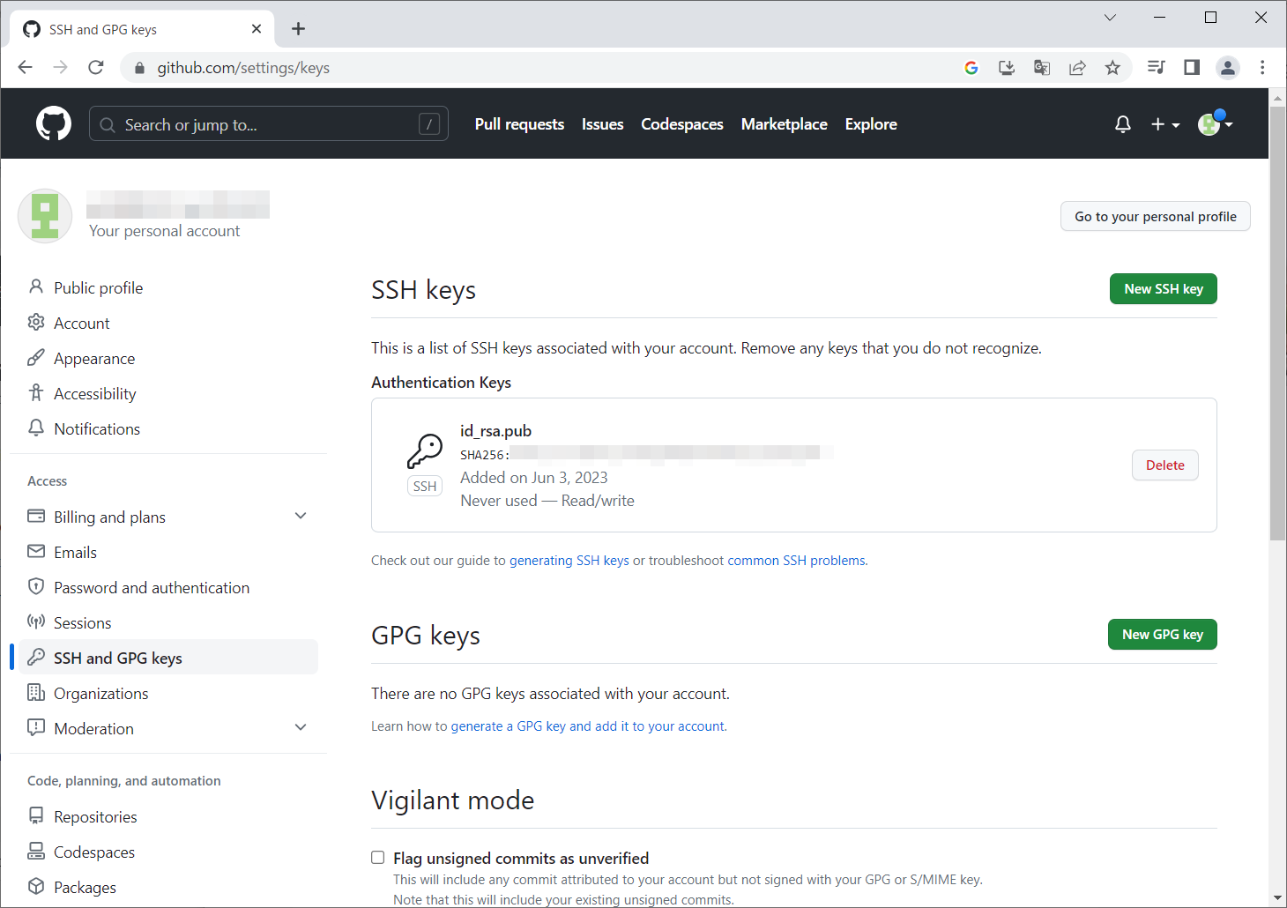Open the user avatar dropdown menu
1287x908 pixels.
[1215, 124]
